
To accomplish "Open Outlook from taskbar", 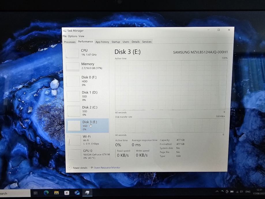I will 77,193.
